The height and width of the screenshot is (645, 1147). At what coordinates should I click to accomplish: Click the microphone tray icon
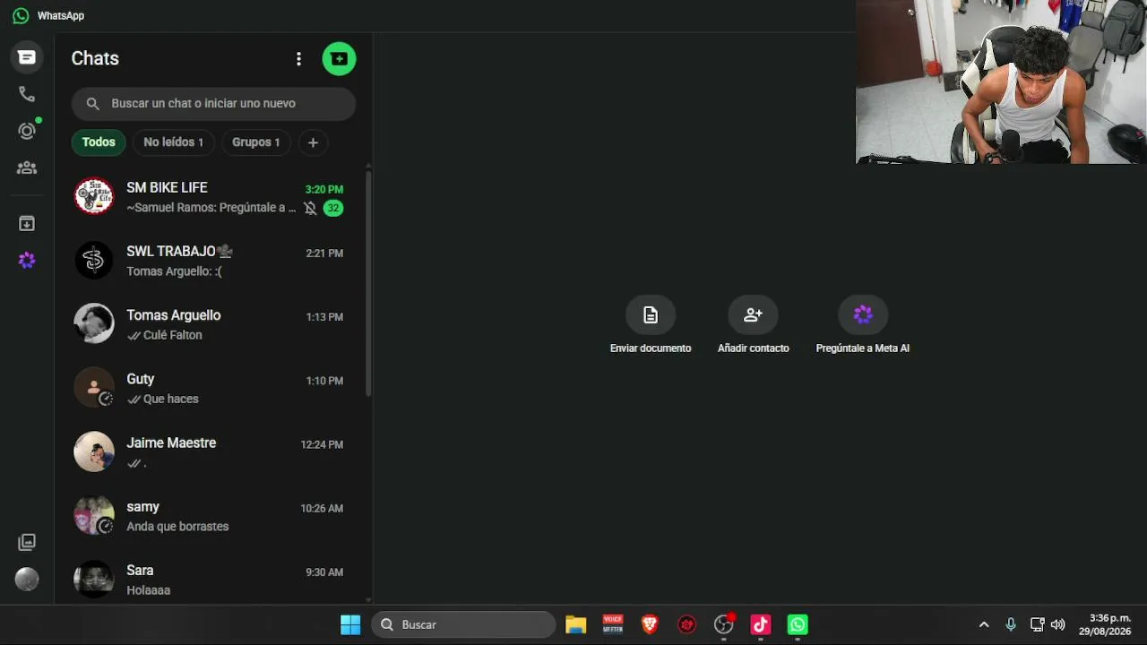[x=1011, y=624]
